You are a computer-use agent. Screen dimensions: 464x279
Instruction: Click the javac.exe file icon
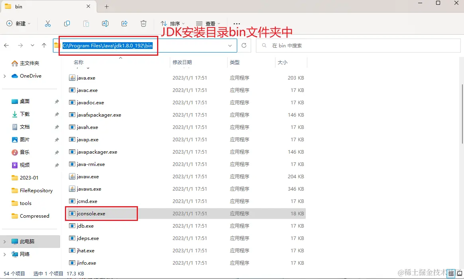[x=72, y=90]
